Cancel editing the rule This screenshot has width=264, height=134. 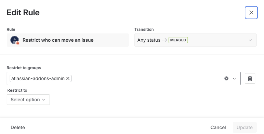click(x=218, y=127)
